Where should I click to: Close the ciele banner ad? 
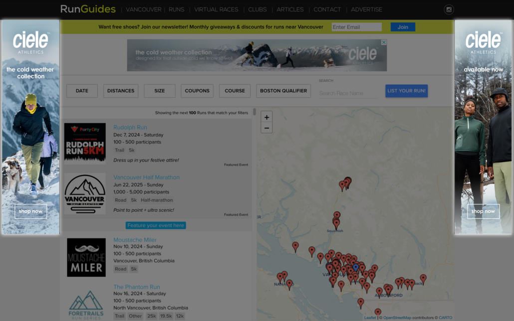click(x=384, y=42)
